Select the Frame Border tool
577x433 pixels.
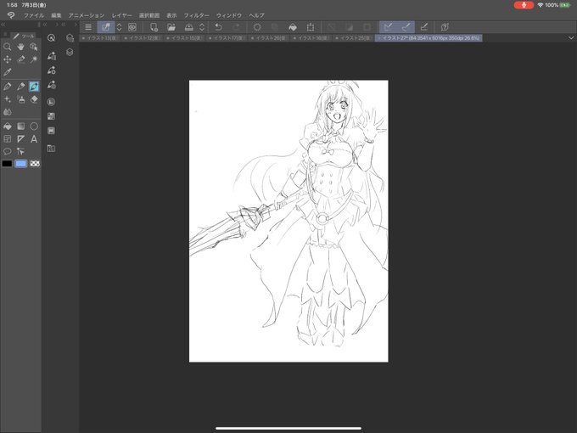click(7, 138)
